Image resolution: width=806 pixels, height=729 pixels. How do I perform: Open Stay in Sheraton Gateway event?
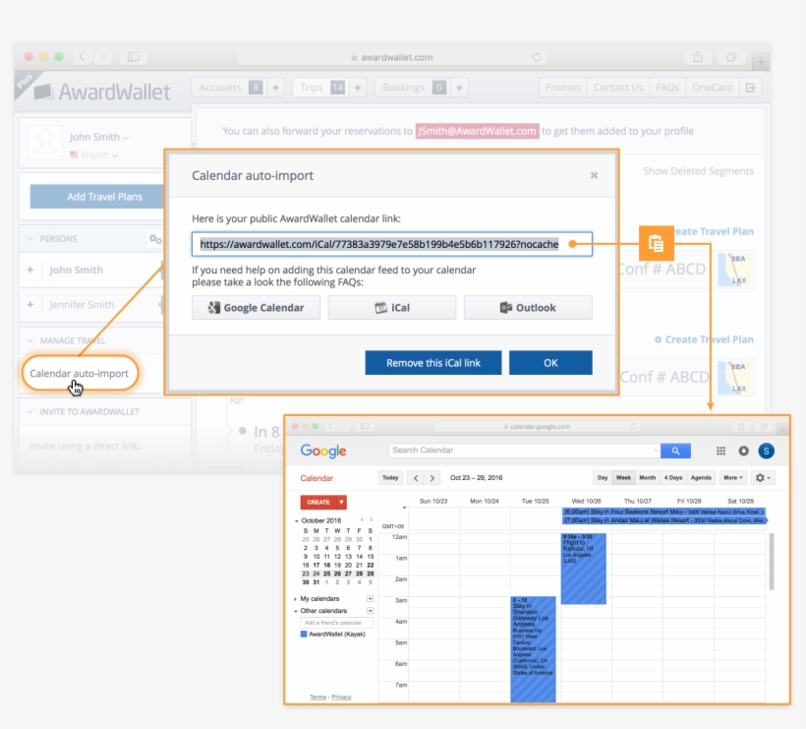[x=533, y=649]
